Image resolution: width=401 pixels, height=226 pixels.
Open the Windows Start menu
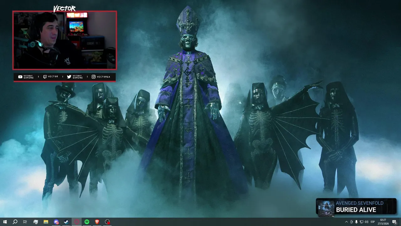pyautogui.click(x=5, y=222)
